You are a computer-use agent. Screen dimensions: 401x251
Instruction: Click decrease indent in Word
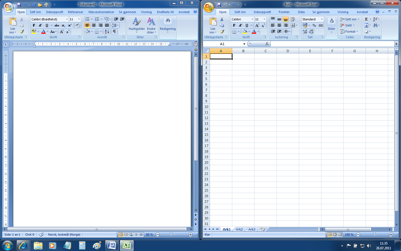pyautogui.click(x=116, y=19)
